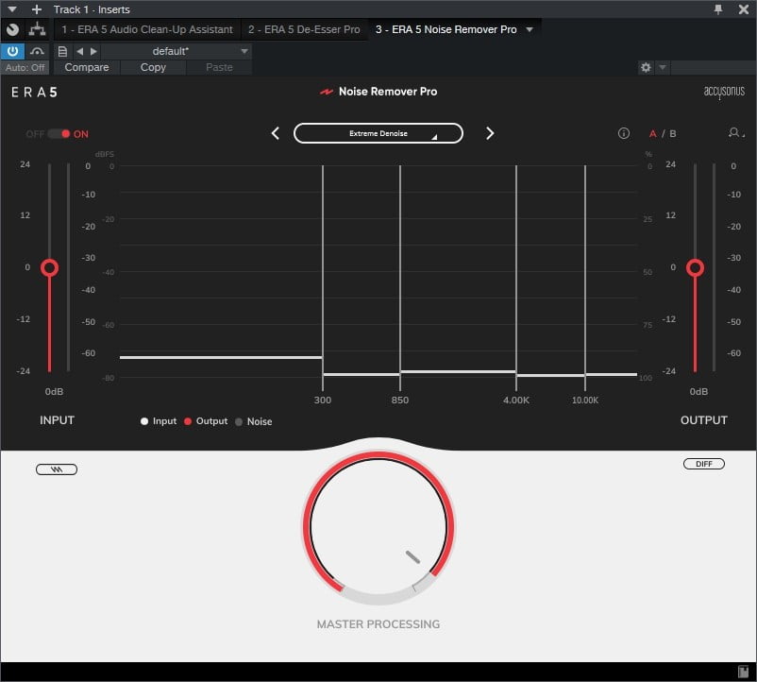757x682 pixels.
Task: Open the default* preset dropdown
Action: tap(177, 51)
